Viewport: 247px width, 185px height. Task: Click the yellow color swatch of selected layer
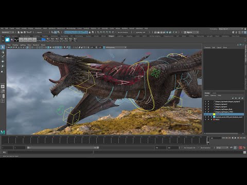tap(214, 114)
